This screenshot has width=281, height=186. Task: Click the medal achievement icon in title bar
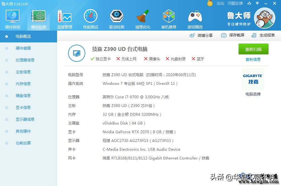tap(210, 3)
